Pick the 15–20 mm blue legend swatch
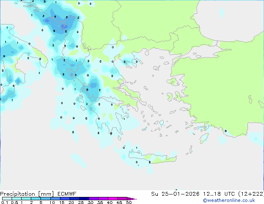Image resolution: width=264 pixels, height=204 pixels. click(x=65, y=199)
